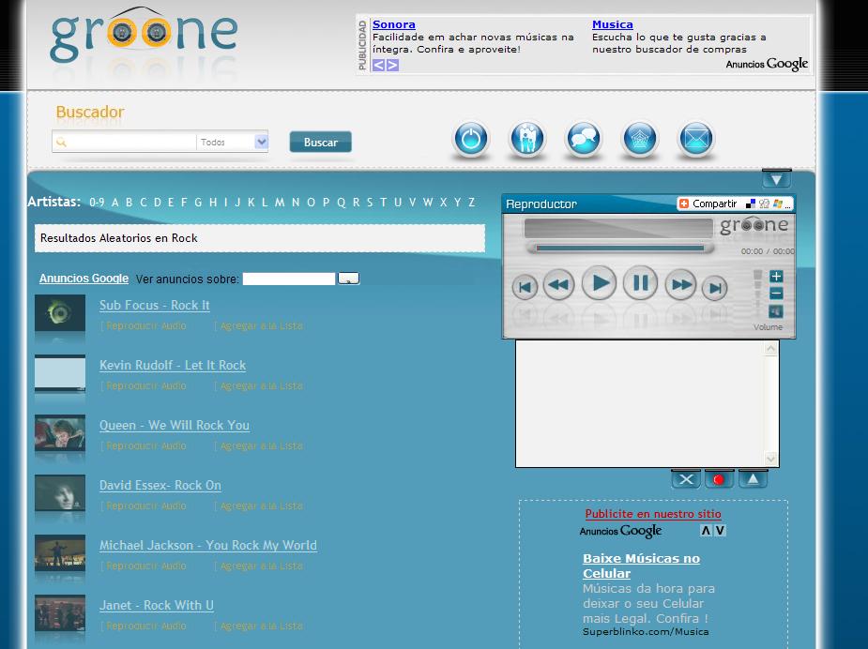868x649 pixels.
Task: Adjust the vertical volume level bar
Action: (758, 294)
